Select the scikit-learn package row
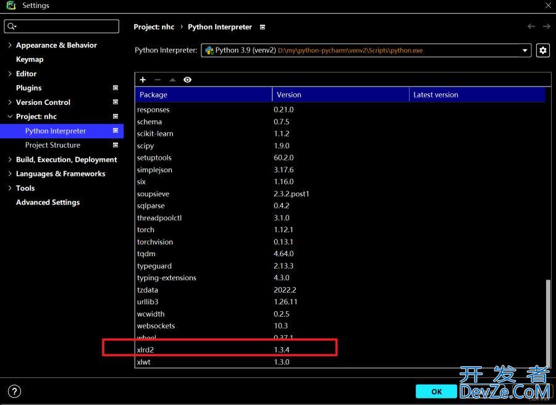This screenshot has height=405, width=556. (x=340, y=133)
